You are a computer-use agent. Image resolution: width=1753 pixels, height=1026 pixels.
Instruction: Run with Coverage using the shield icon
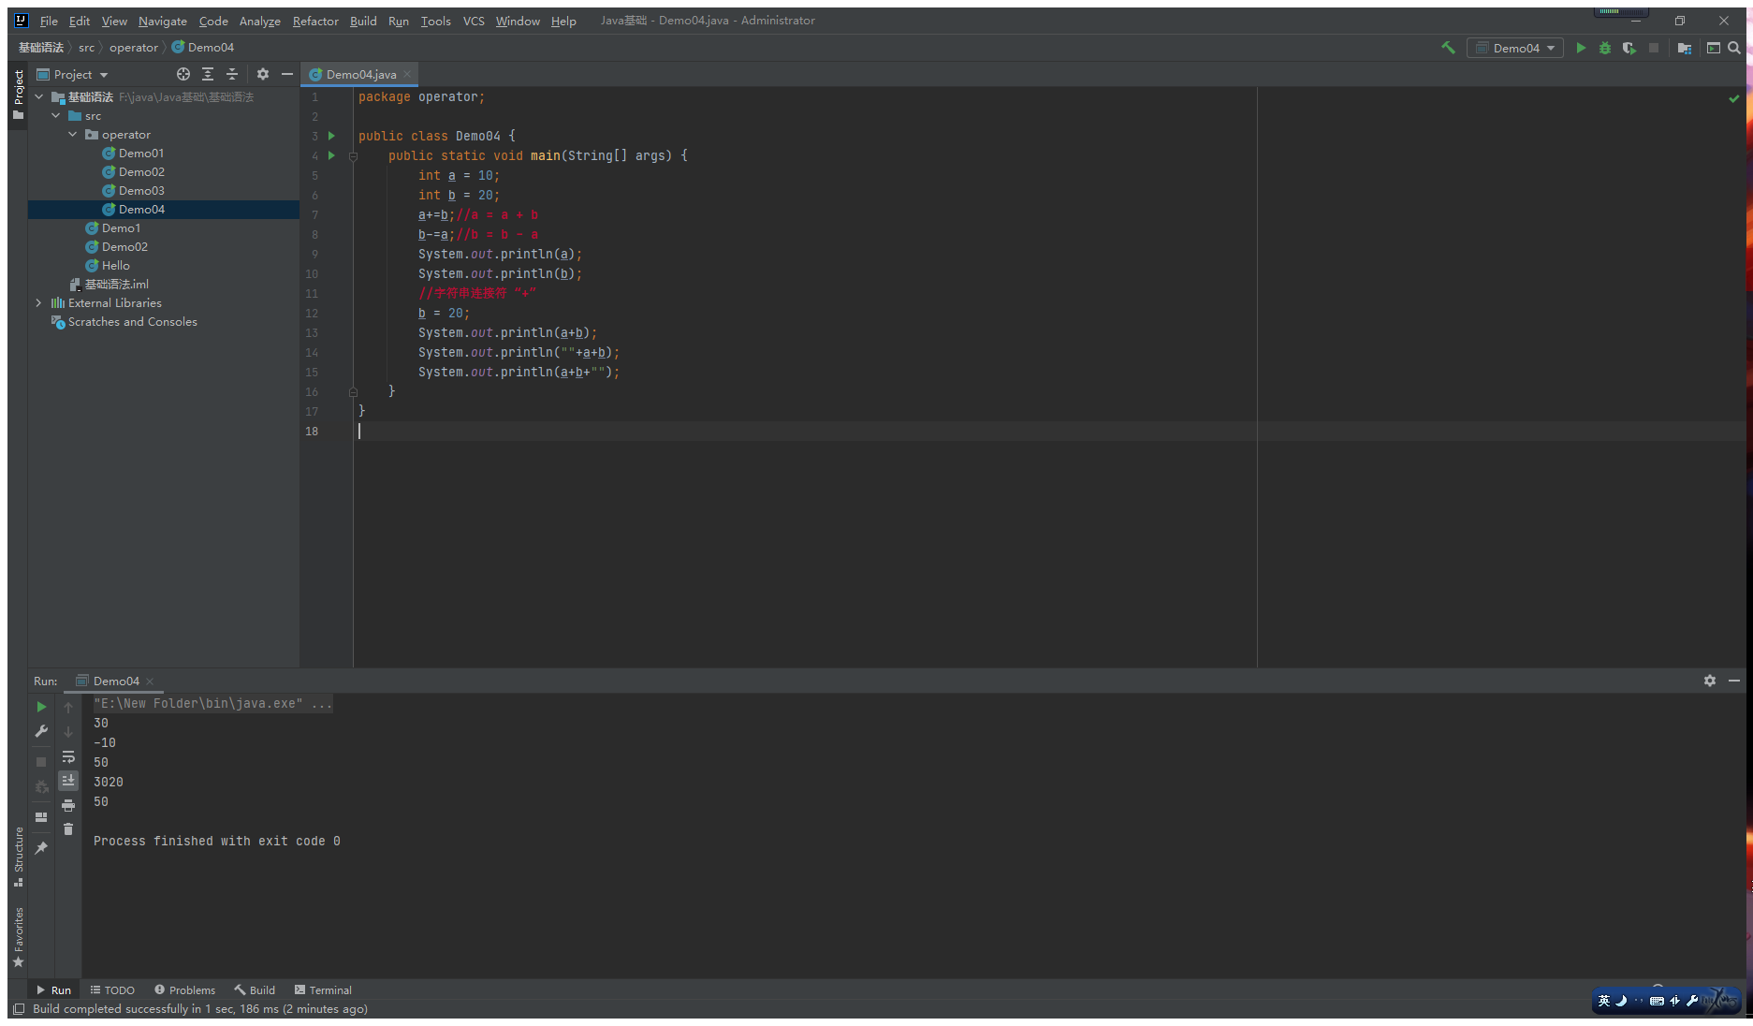point(1629,48)
